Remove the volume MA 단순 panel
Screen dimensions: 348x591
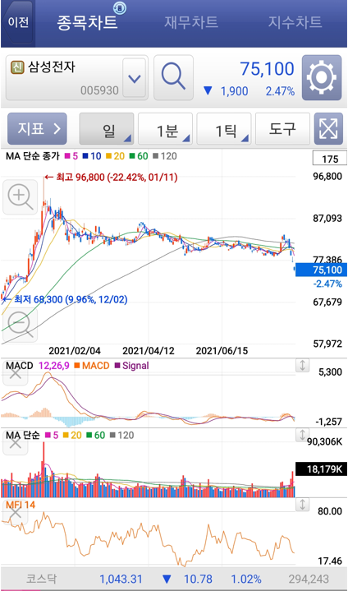point(15,443)
